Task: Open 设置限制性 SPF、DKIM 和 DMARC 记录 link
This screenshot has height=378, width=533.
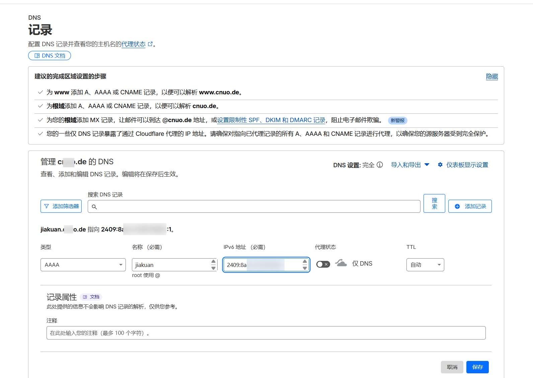Action: coord(271,120)
